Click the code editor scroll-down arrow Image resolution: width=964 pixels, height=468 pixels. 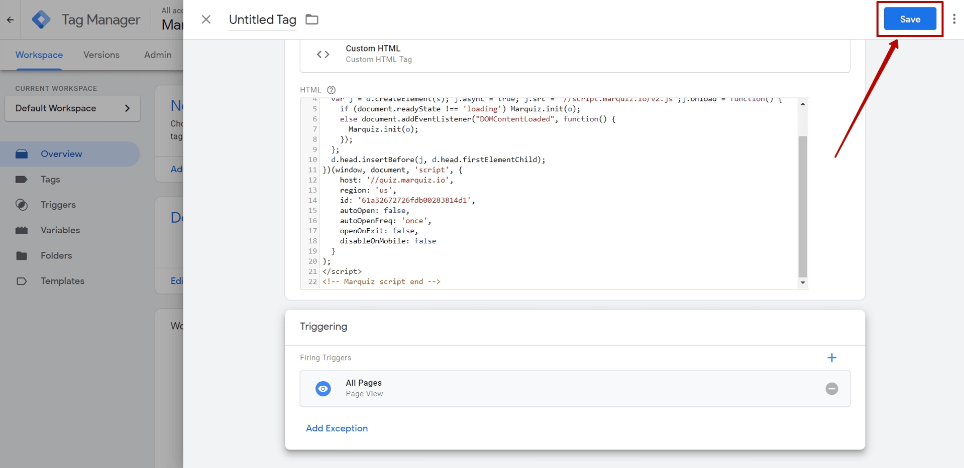pos(803,283)
